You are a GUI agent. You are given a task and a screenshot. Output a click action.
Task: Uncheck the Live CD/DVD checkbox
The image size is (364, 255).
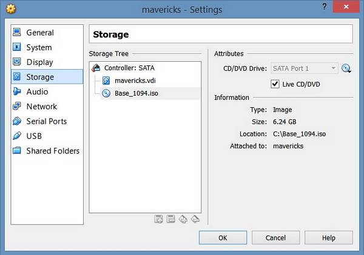tap(275, 84)
